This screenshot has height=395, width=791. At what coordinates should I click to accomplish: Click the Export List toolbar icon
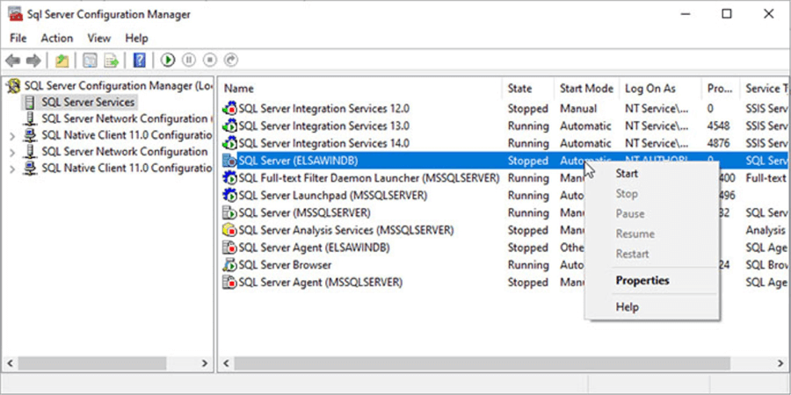click(x=112, y=61)
